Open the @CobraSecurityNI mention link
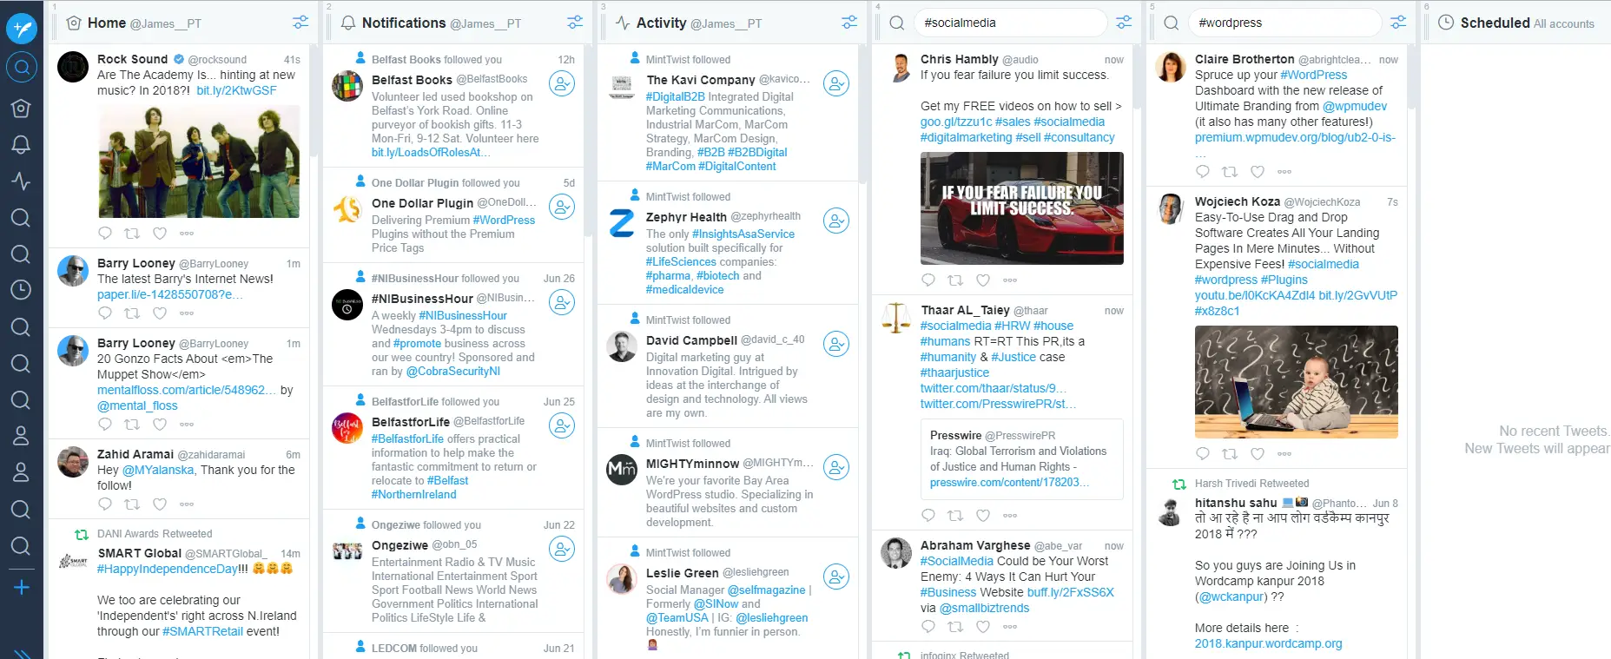Image resolution: width=1611 pixels, height=659 pixels. tap(453, 371)
